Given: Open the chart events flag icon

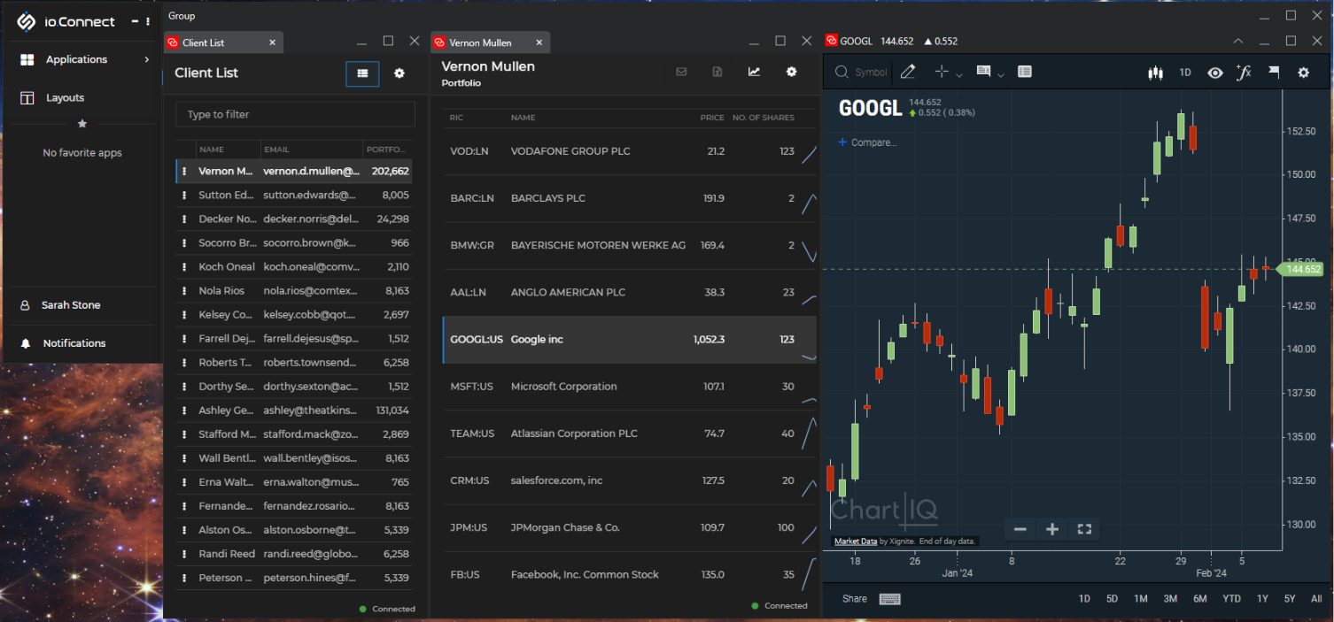Looking at the screenshot, I should [1274, 73].
